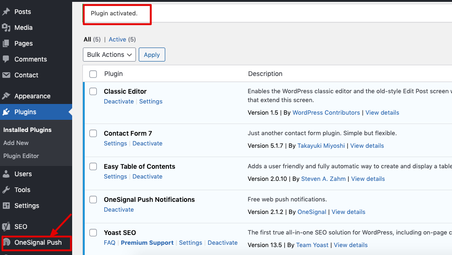
Task: Click the Plugins plug icon
Action: click(6, 112)
